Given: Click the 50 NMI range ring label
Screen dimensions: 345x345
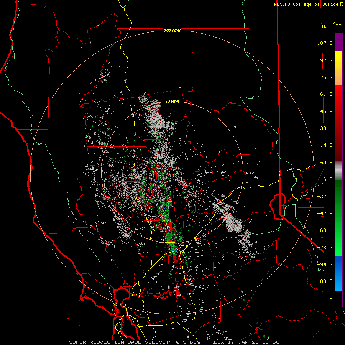Looking at the screenshot, I should pos(172,101).
